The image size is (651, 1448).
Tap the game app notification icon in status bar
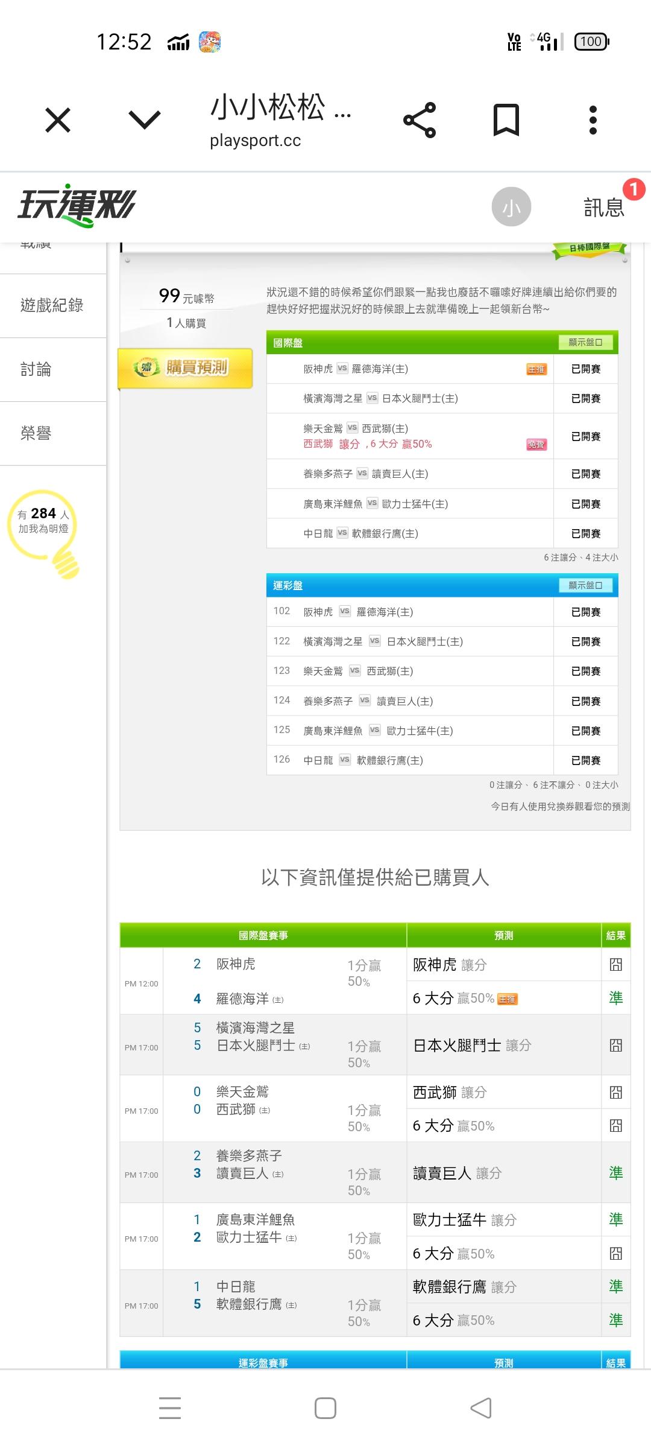point(210,42)
